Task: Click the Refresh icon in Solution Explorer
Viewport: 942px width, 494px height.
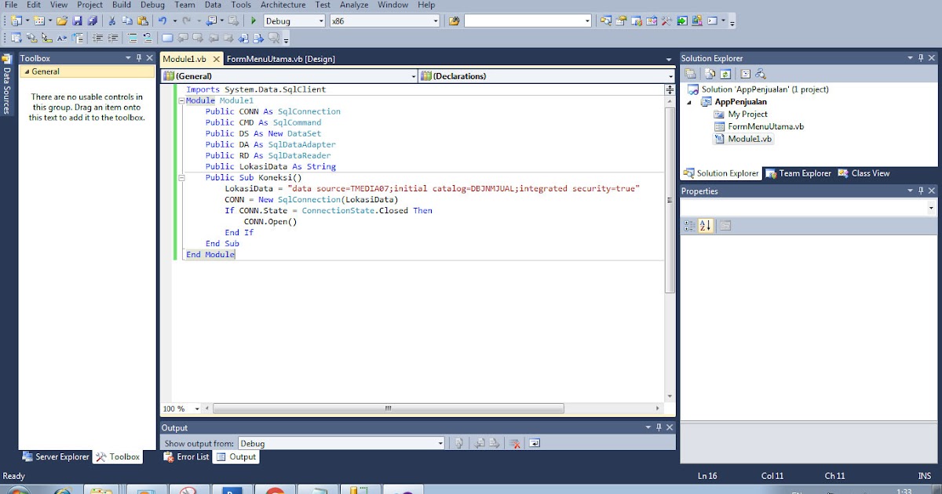Action: pos(725,74)
